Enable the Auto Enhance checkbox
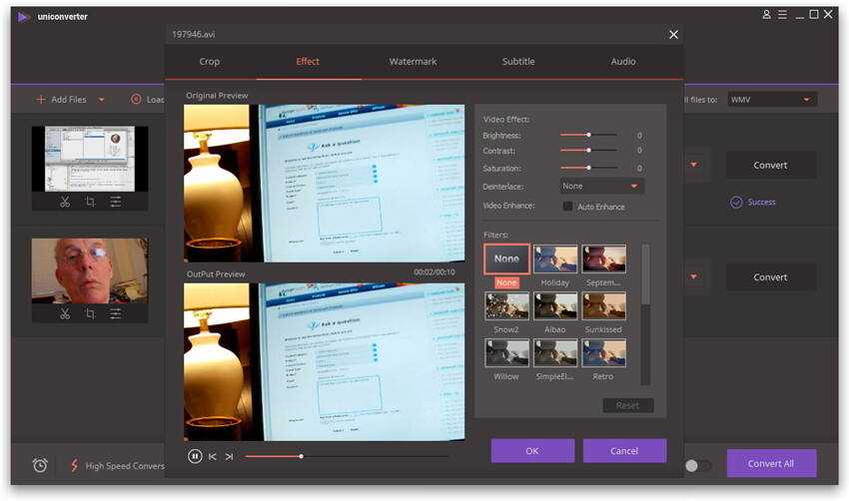This screenshot has height=501, width=849. 567,207
